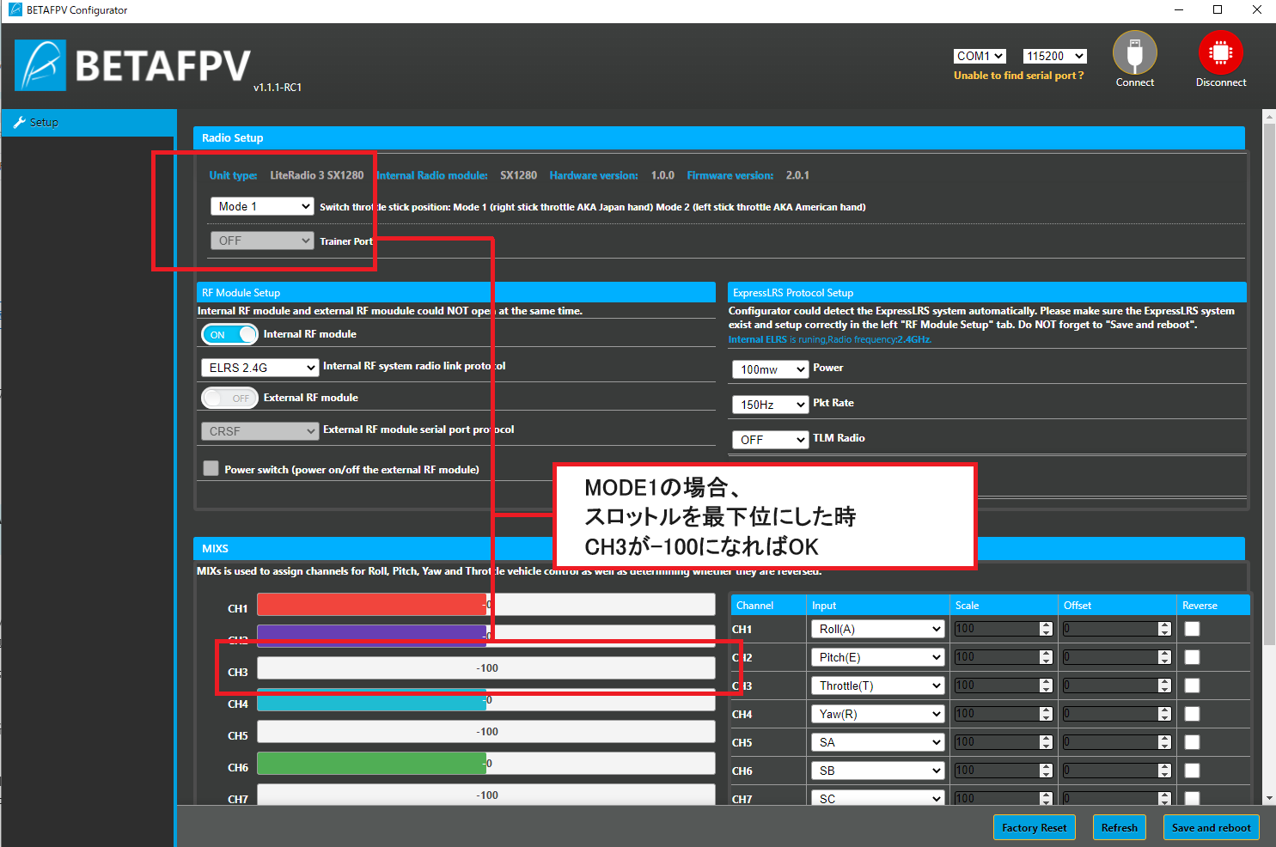Open the Pitch(E) input dropdown for CH2
Viewport: 1276px width, 847px height.
878,657
